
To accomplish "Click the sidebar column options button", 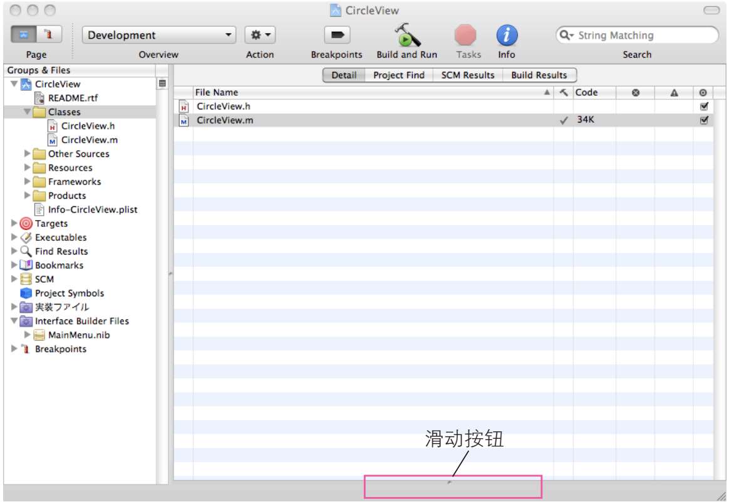I will 162,84.
